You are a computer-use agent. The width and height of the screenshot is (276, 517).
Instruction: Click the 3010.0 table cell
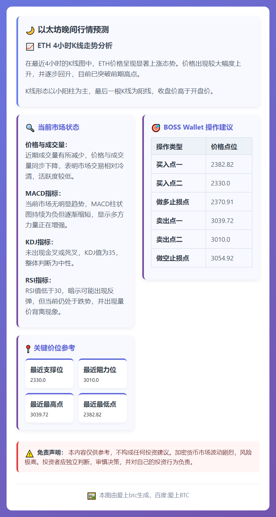click(x=229, y=239)
